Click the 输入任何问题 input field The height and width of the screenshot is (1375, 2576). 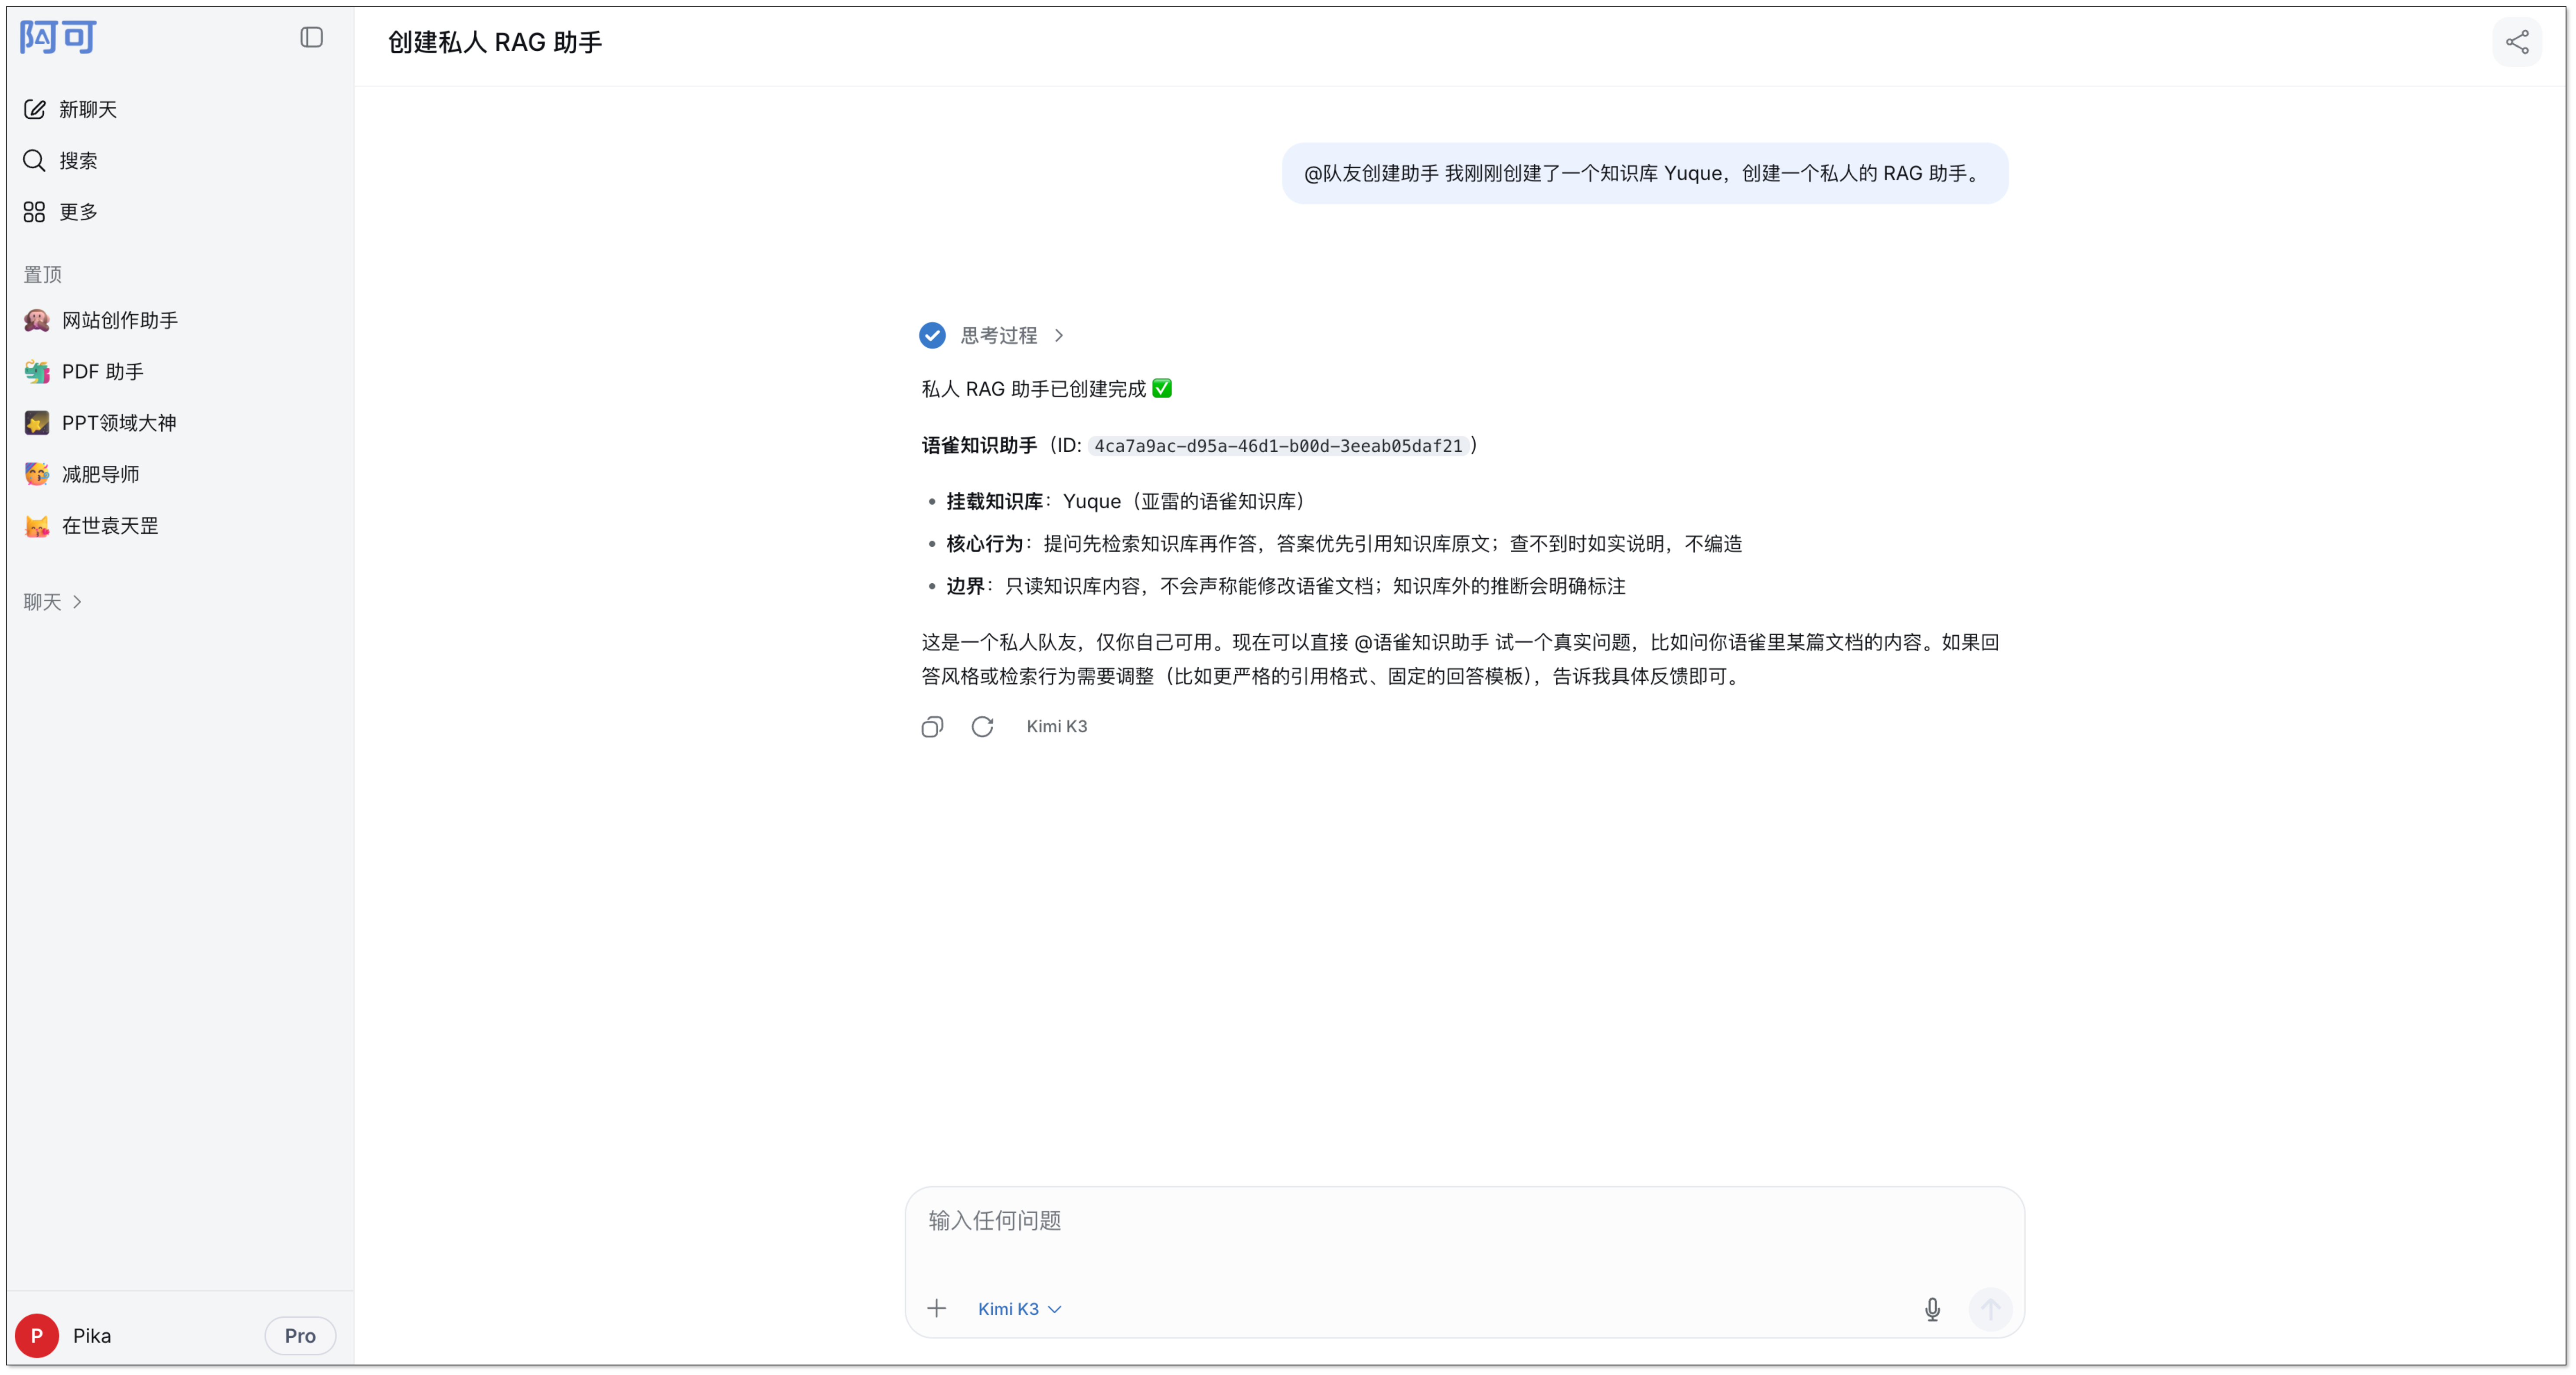1464,1220
